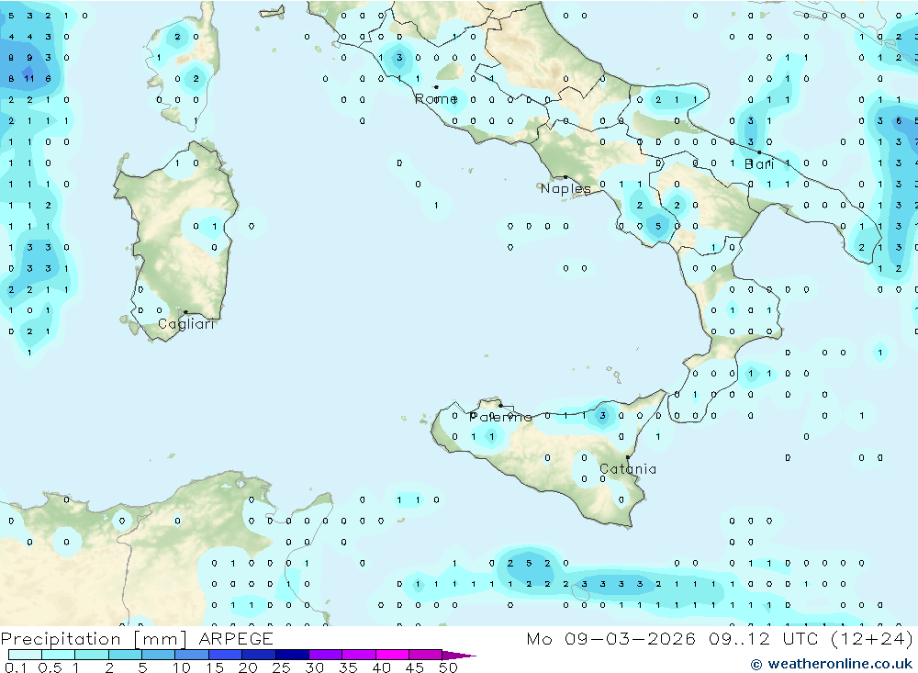Click the legend label '10'
The height and width of the screenshot is (673, 918).
pos(182,667)
